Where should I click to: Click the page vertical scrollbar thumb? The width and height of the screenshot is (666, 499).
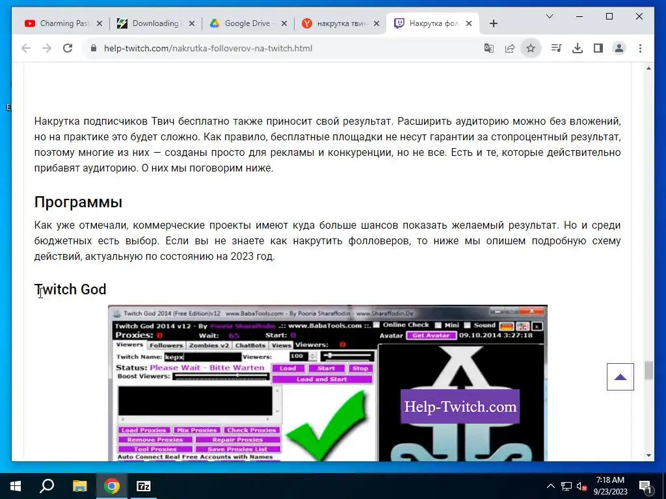pos(648,370)
